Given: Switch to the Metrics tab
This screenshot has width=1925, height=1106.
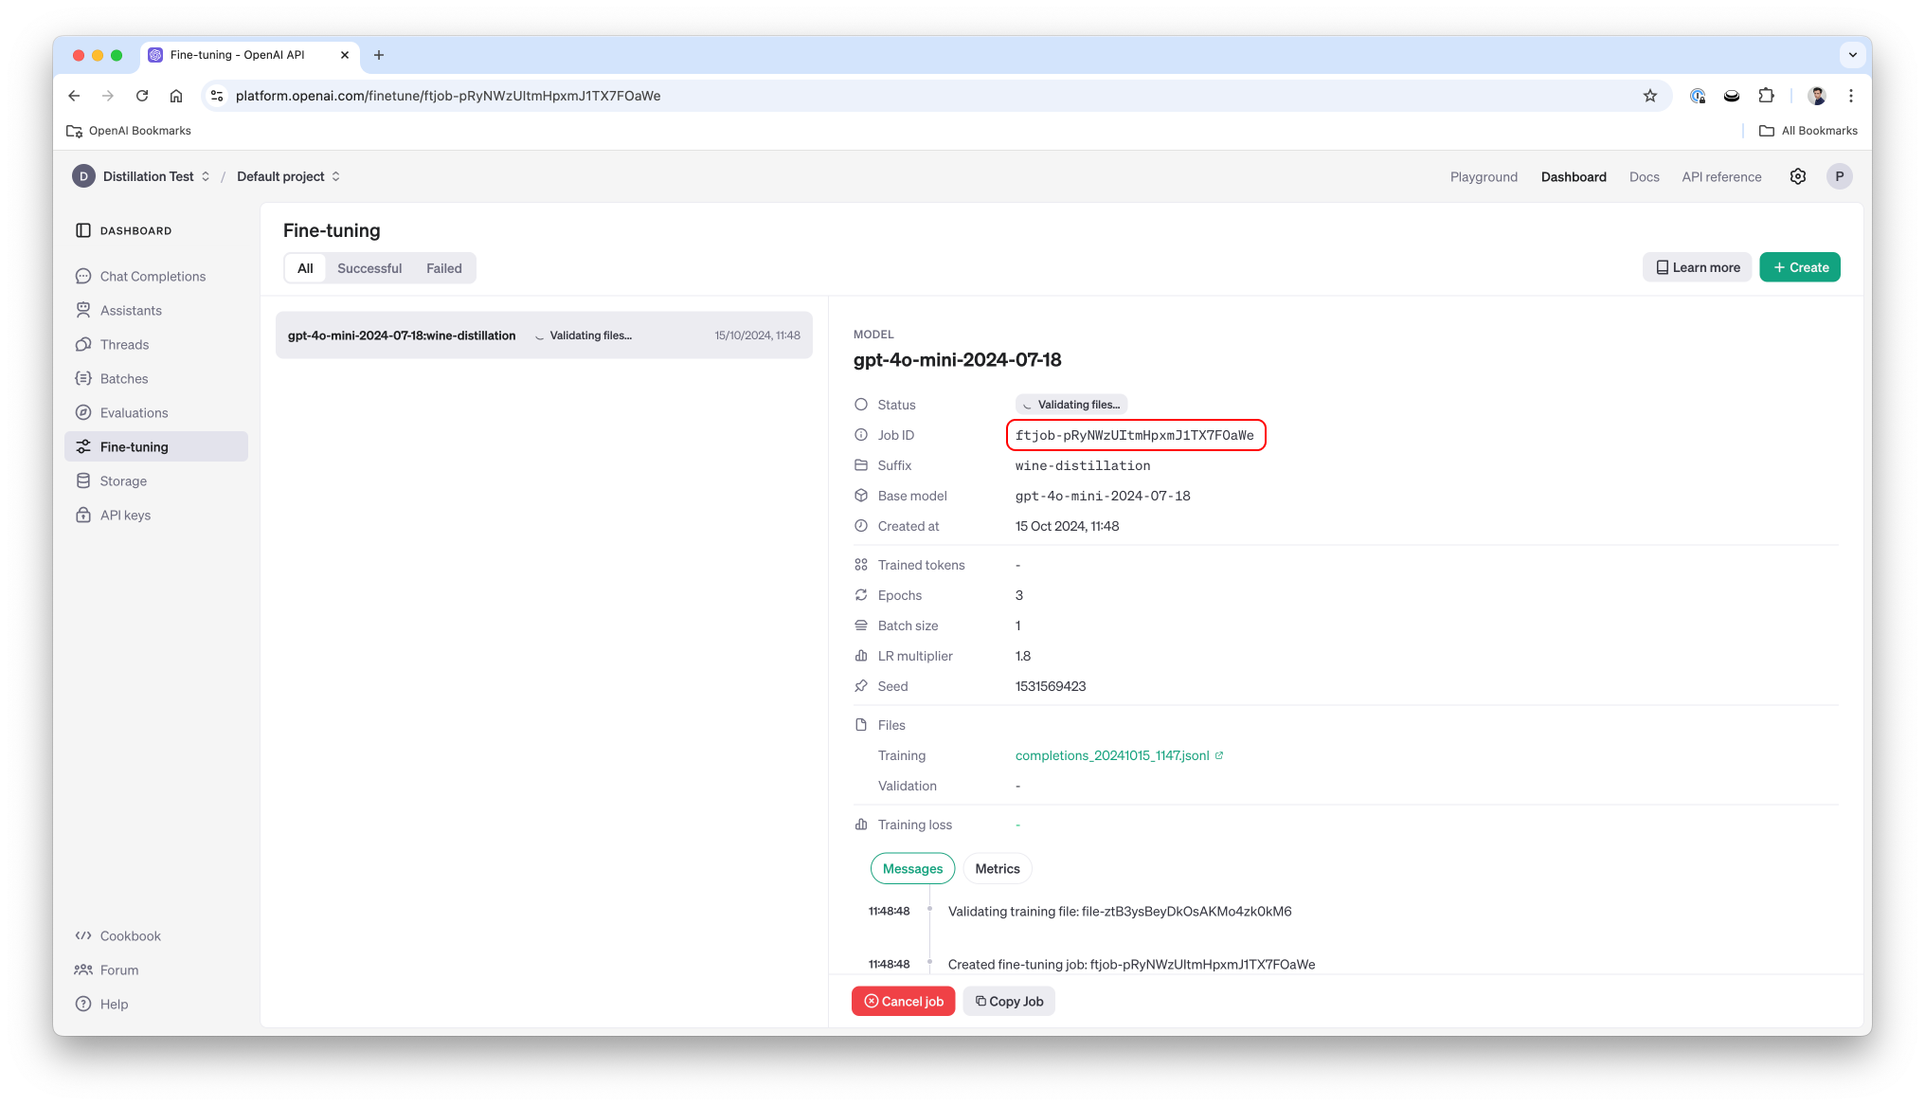Looking at the screenshot, I should click(997, 868).
